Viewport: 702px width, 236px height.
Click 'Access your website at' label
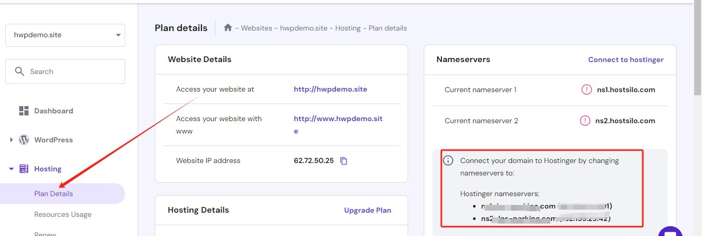pos(215,89)
